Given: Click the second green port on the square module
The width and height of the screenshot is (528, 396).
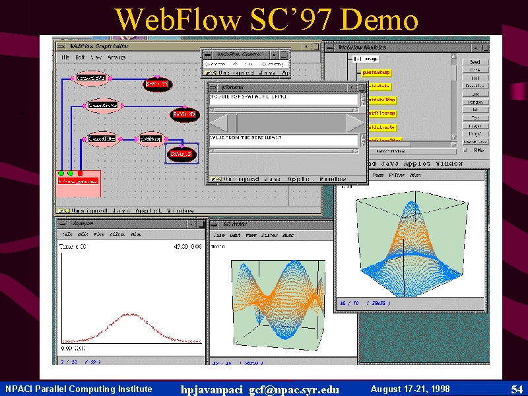Looking at the screenshot, I should click(71, 174).
